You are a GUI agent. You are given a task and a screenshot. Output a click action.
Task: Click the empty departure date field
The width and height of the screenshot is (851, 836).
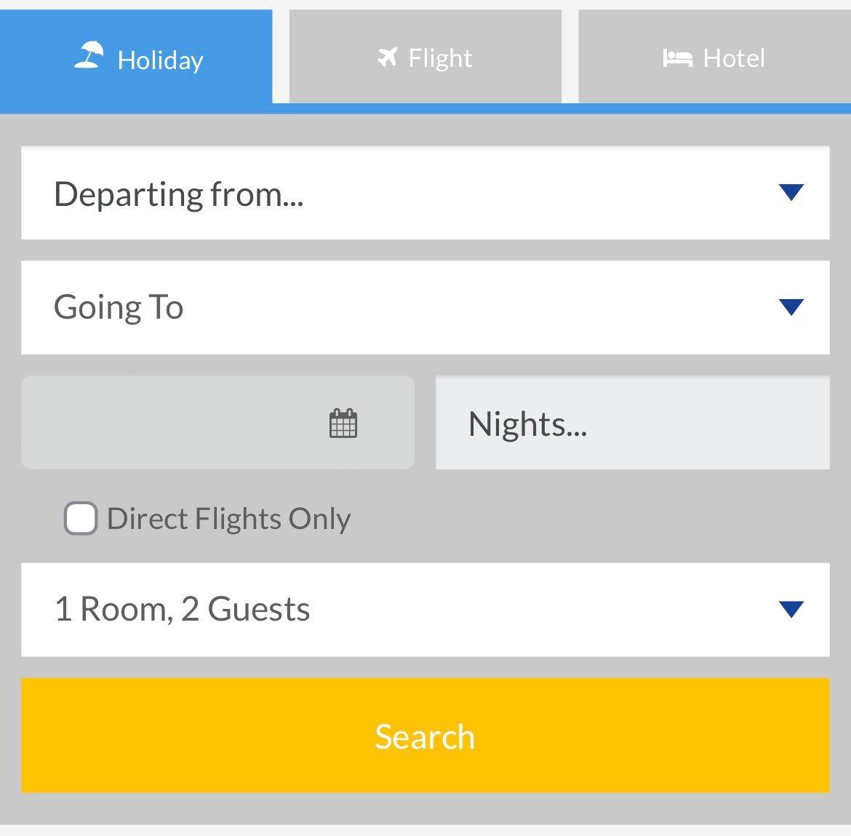point(217,423)
